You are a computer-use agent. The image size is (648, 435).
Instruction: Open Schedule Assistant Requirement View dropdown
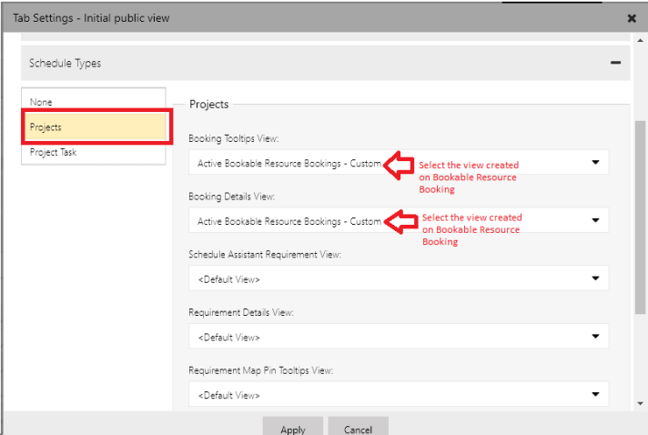(398, 279)
